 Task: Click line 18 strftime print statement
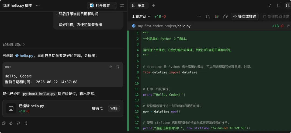[196, 128]
